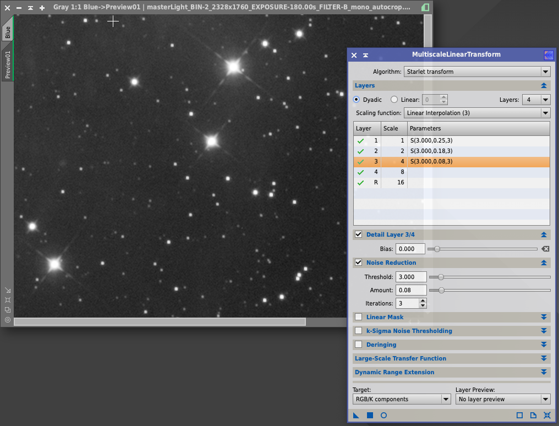Click the Bias slider handle
The height and width of the screenshot is (426, 559).
point(437,249)
